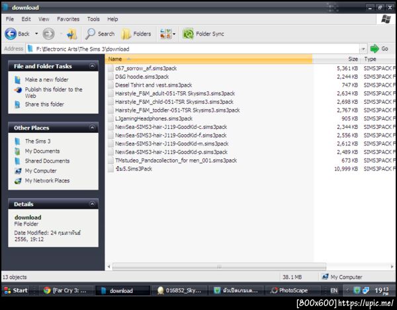
Task: Switch to PhotoScape in the taskbar
Action: pyautogui.click(x=292, y=290)
